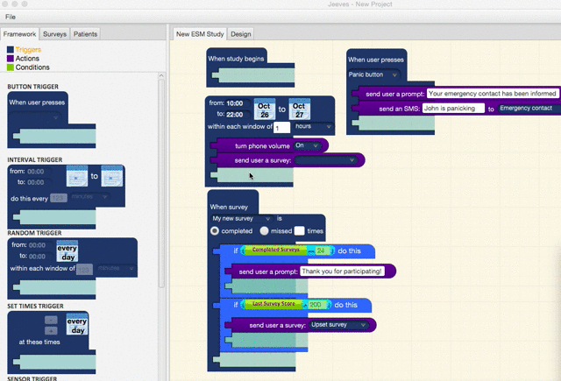
Task: Click the Completed Surveys condition block
Action: (275, 250)
